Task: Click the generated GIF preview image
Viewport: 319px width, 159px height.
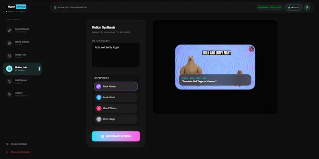Action: tap(215, 67)
